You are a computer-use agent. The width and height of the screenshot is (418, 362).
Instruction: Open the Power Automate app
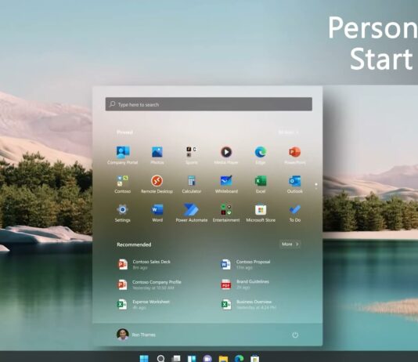(192, 213)
